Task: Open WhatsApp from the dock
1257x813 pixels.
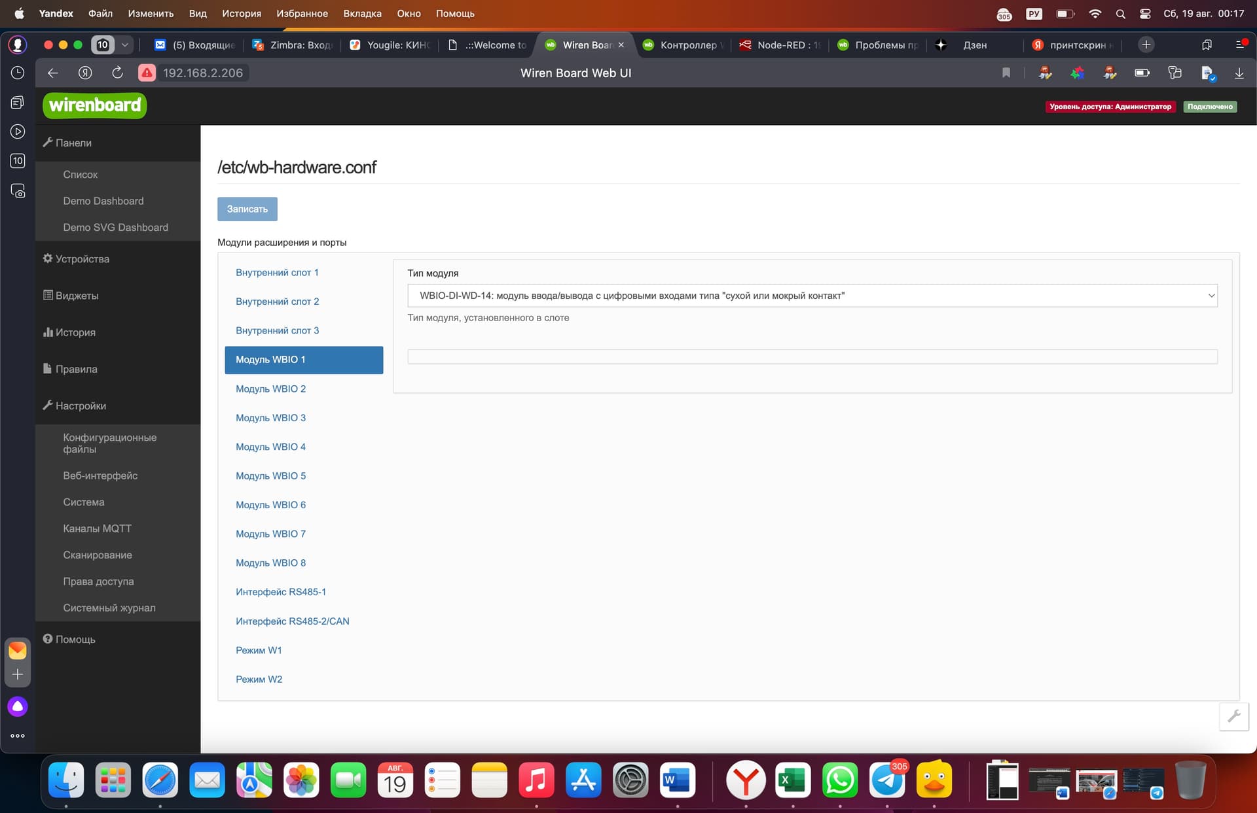Action: click(840, 780)
